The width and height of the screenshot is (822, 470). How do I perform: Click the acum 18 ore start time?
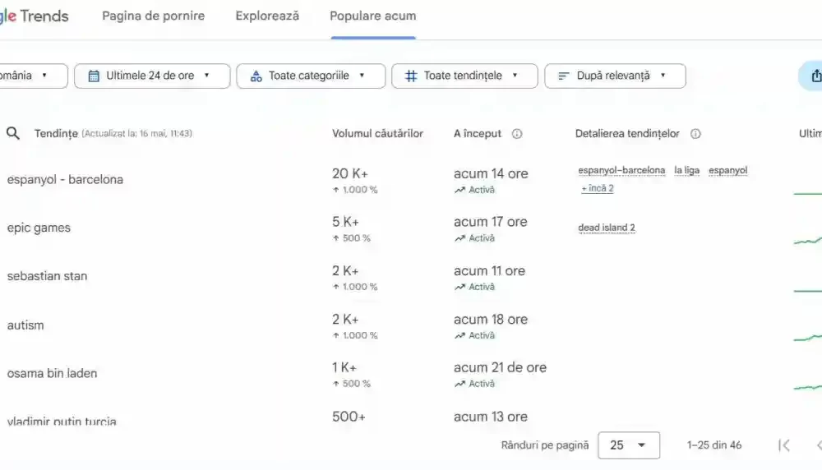tap(491, 319)
